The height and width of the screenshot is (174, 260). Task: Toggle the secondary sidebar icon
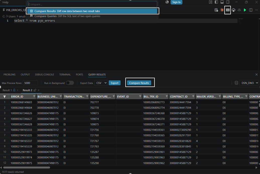pos(228,2)
